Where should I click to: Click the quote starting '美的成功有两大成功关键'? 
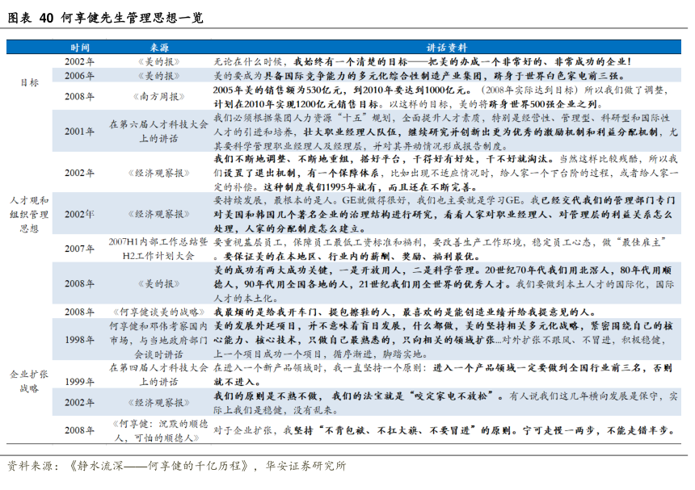[x=444, y=283]
